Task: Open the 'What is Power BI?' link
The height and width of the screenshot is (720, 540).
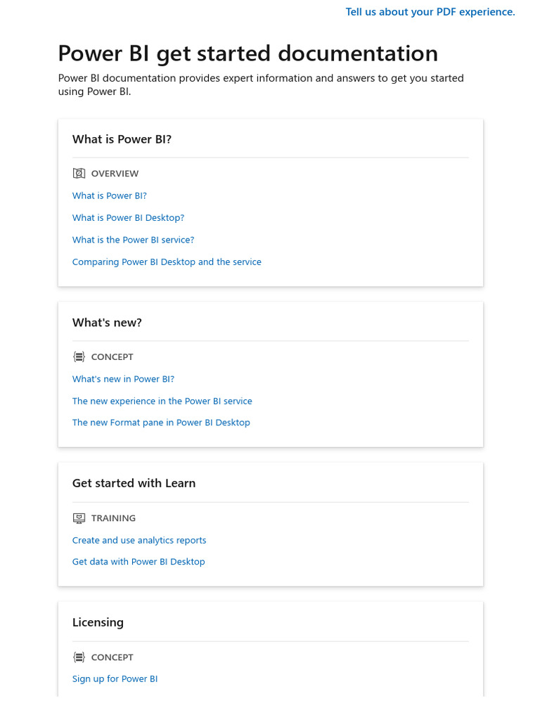Action: pyautogui.click(x=109, y=196)
